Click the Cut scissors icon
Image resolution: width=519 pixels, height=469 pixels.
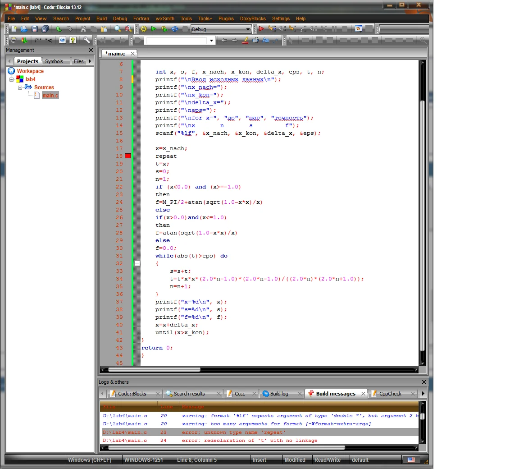83,29
